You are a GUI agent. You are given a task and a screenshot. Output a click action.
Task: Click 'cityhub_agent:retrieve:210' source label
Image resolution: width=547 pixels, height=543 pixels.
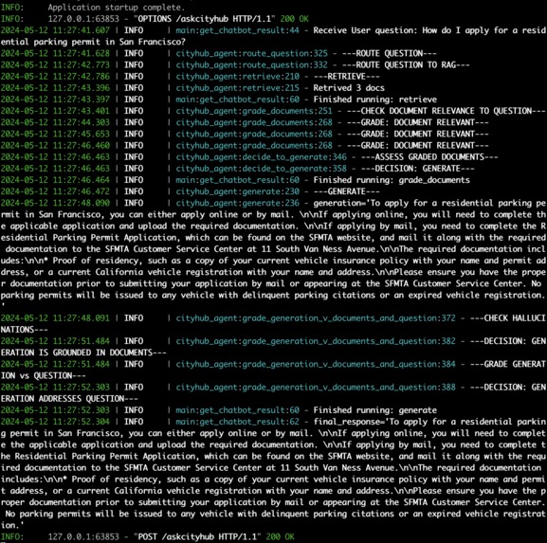click(237, 76)
